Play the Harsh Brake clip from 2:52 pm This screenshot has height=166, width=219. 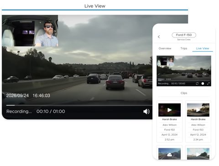pos(169,110)
